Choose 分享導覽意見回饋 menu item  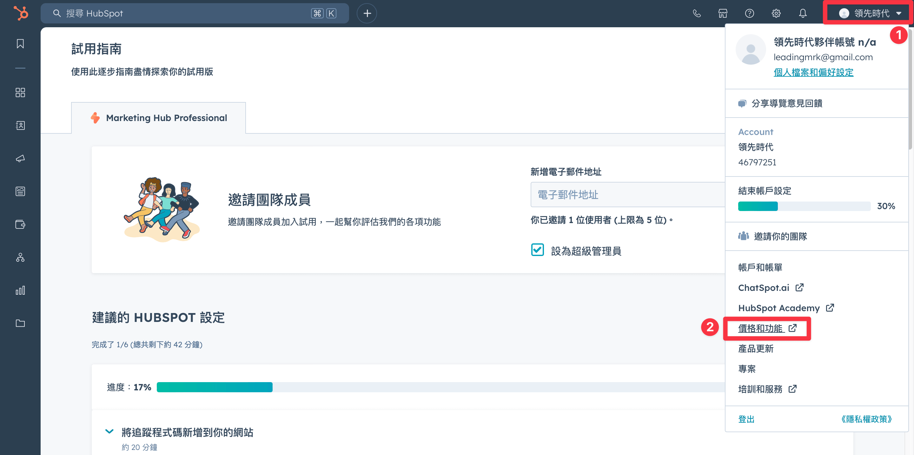click(x=817, y=104)
